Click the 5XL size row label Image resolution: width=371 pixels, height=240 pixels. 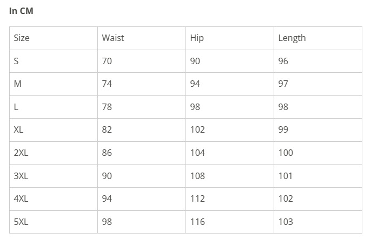coord(21,222)
